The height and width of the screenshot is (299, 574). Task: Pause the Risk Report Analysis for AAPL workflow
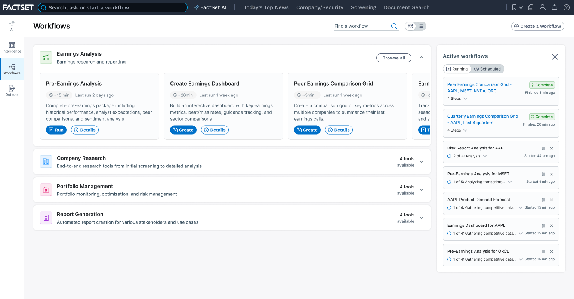(x=543, y=148)
